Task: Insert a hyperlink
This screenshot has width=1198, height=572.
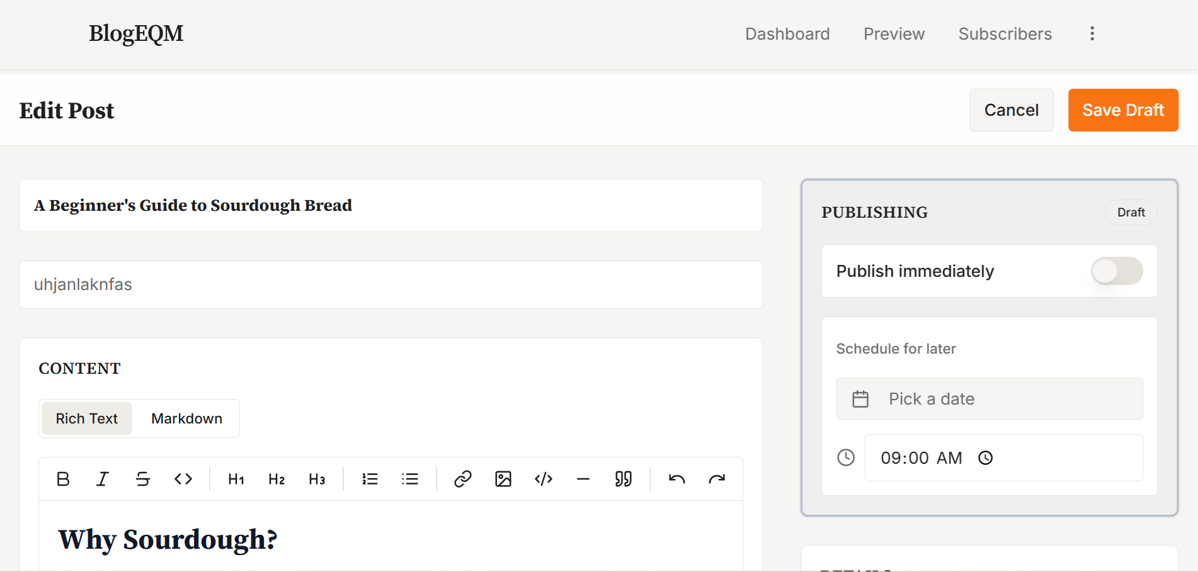Action: (x=463, y=479)
